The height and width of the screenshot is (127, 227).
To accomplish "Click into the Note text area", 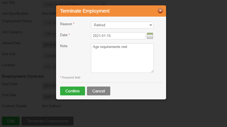I will 122,58.
